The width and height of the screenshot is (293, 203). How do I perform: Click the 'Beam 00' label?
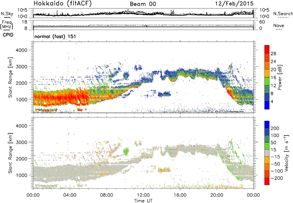pyautogui.click(x=143, y=4)
